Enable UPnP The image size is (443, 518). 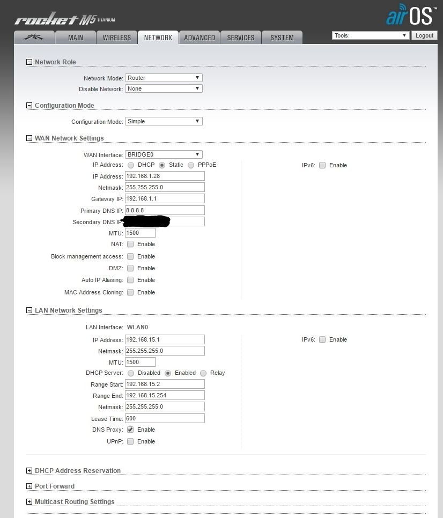coord(130,441)
